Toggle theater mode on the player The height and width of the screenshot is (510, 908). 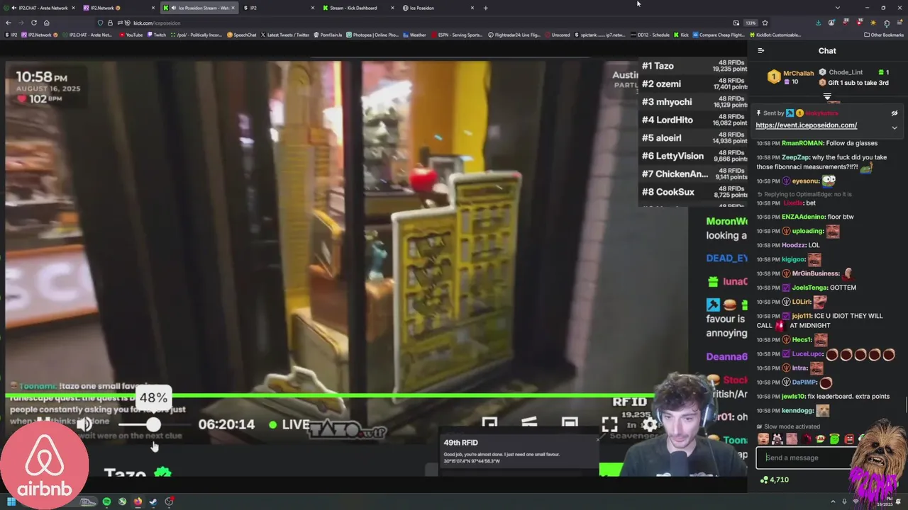pyautogui.click(x=570, y=423)
